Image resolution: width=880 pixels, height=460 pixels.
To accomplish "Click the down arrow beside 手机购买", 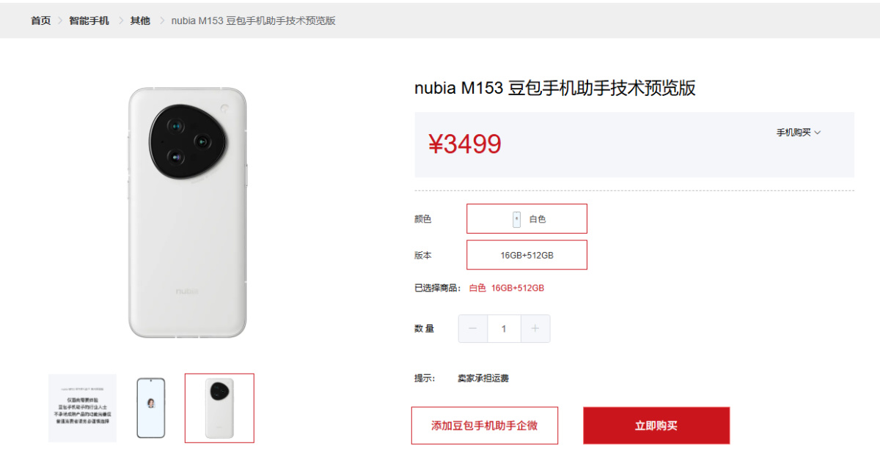I will click(x=818, y=133).
